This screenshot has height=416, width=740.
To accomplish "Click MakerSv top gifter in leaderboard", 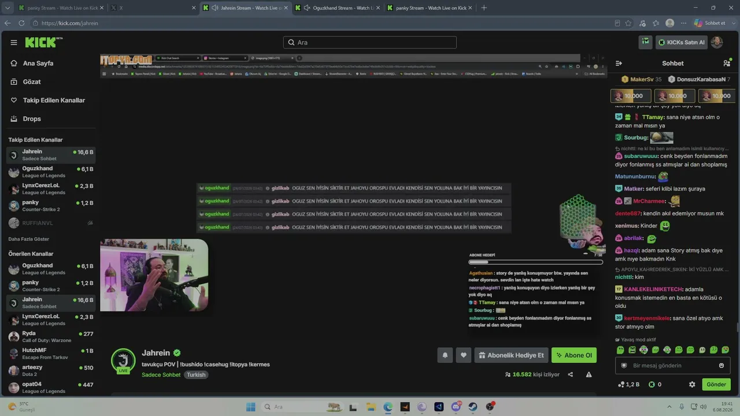I will [x=641, y=79].
